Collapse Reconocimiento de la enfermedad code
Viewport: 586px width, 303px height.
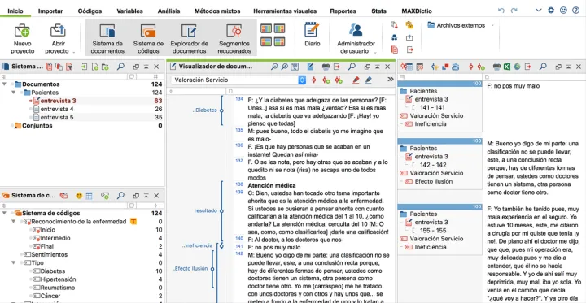13,222
